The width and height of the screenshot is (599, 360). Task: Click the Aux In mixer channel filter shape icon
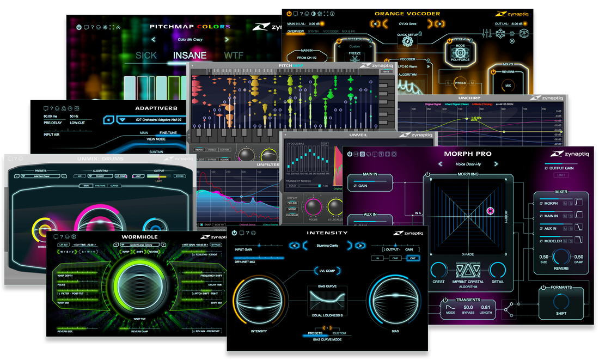(579, 228)
